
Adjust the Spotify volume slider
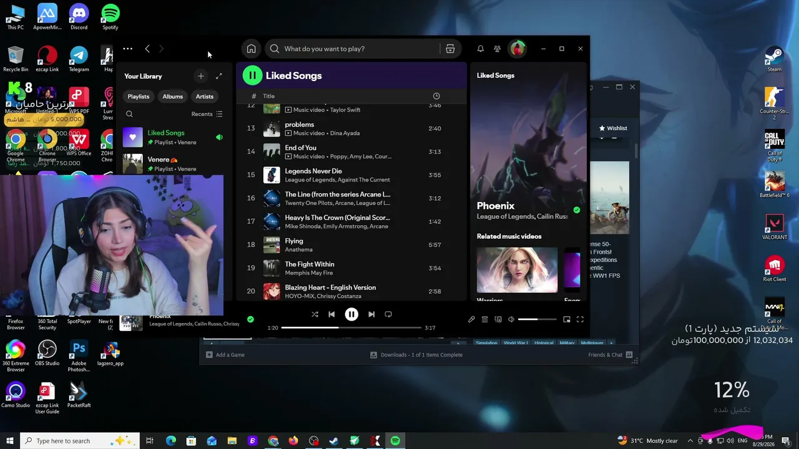point(537,319)
